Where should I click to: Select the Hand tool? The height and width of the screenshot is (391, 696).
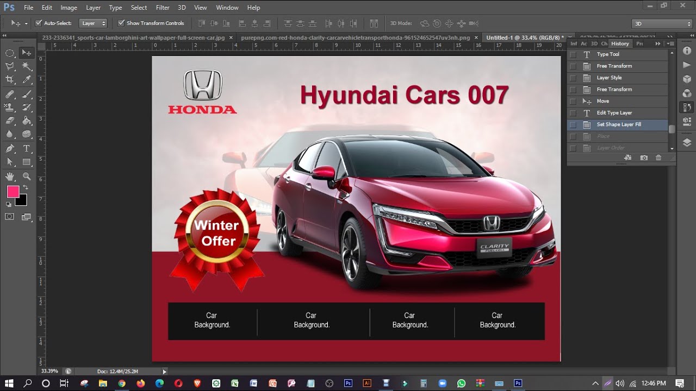[x=10, y=176]
